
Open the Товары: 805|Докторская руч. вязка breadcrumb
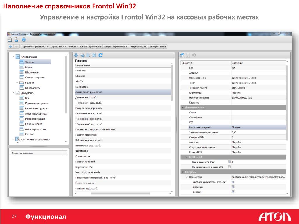(x=148, y=46)
